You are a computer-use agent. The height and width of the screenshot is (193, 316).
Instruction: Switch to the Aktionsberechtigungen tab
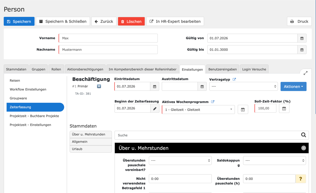[x=85, y=69]
